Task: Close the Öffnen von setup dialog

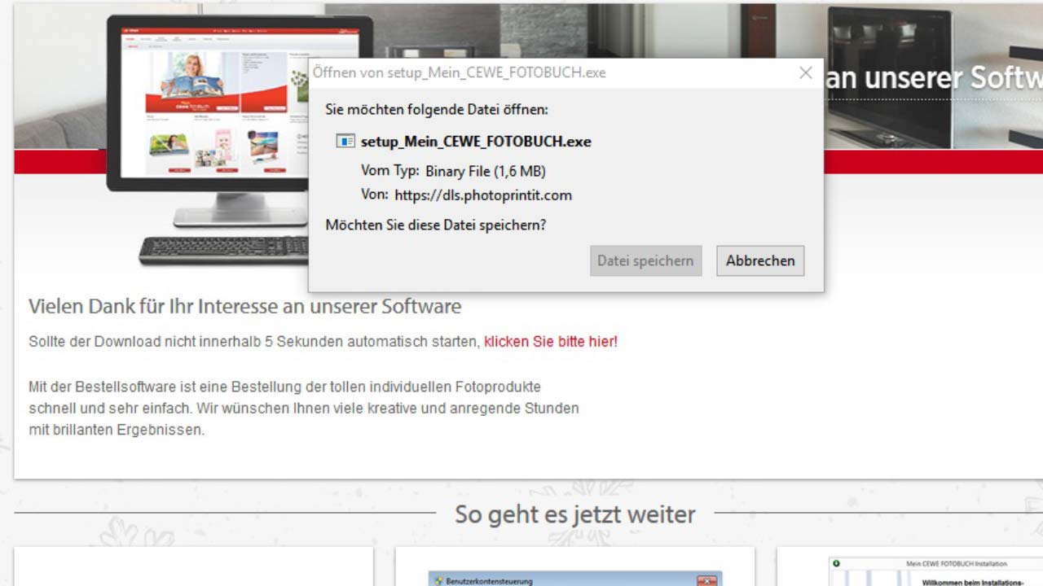Action: 806,73
